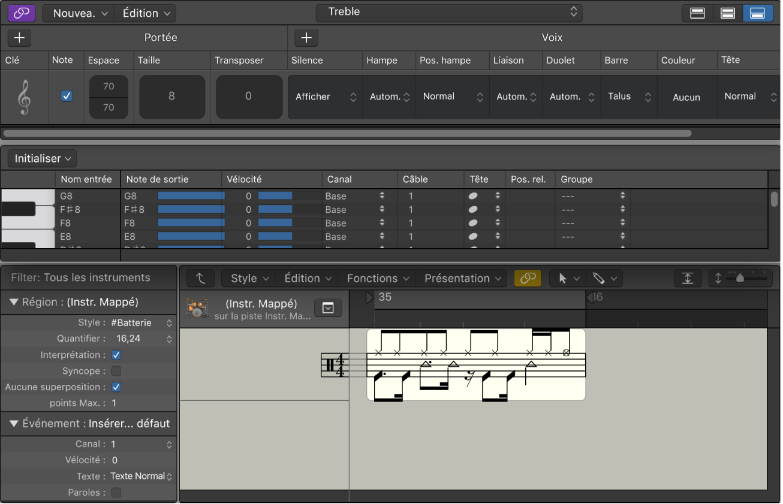Click the purple link icon at top left
This screenshot has width=783, height=504.
(x=22, y=13)
